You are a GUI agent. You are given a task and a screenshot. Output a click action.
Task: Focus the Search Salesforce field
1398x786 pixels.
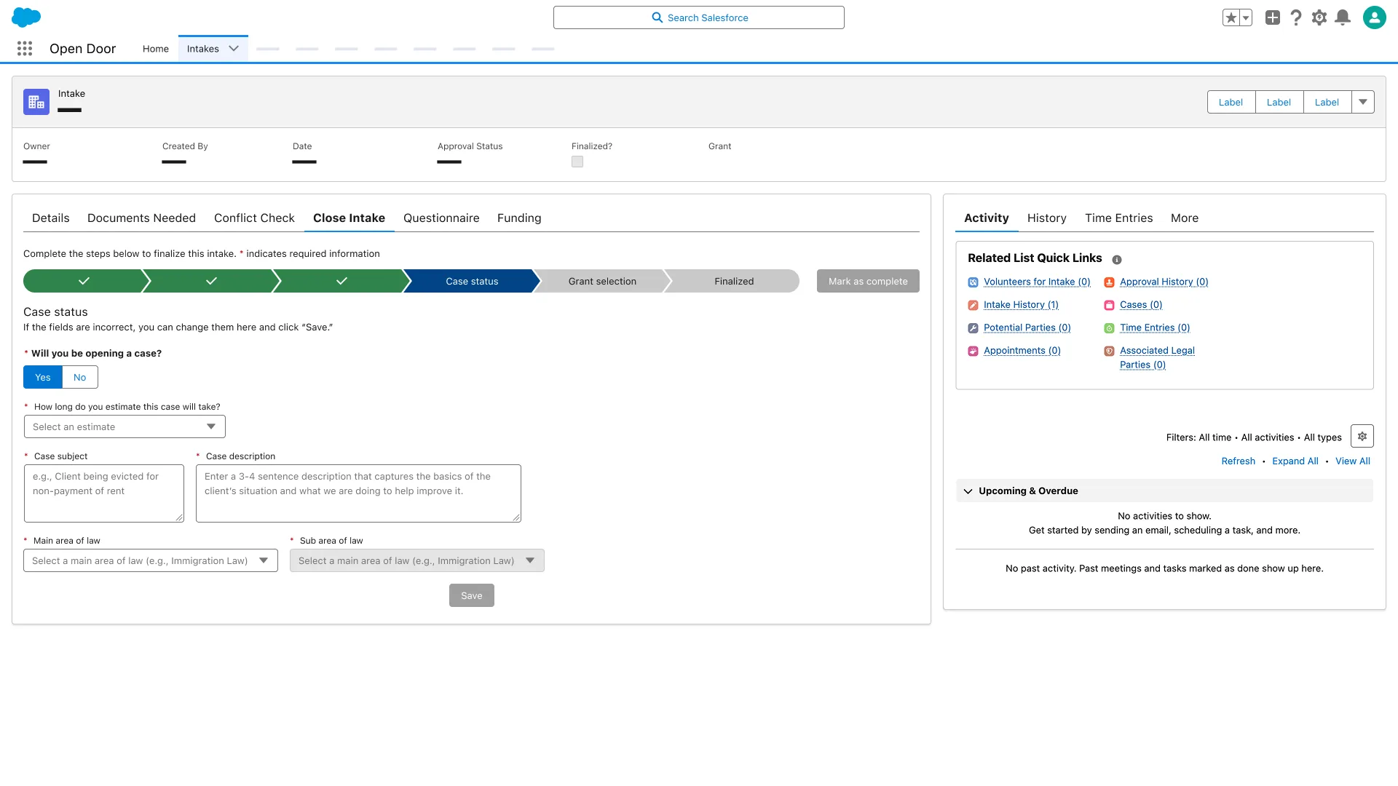(x=698, y=17)
